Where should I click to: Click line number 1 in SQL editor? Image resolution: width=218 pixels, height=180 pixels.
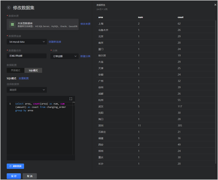[x=10, y=104]
